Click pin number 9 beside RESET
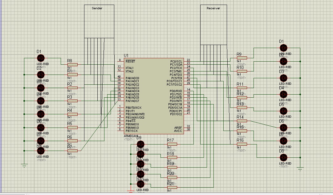Image resolution: width=333 pixels, height=195 pixels. 120,60
